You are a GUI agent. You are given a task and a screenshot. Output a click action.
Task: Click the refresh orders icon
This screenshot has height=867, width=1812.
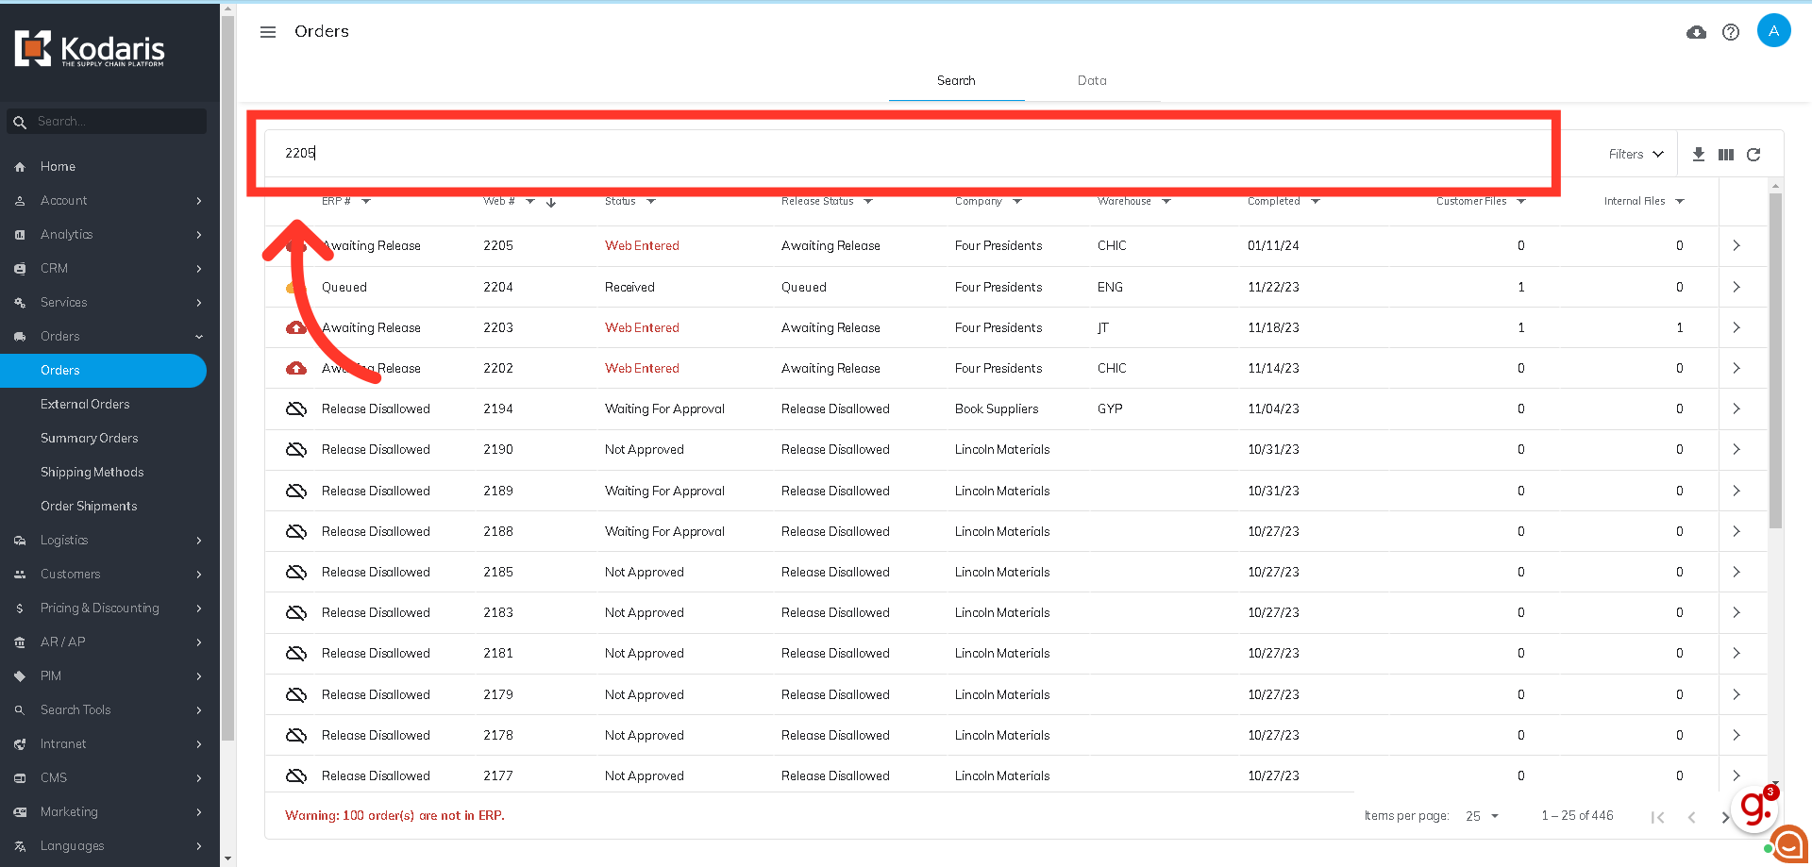pyautogui.click(x=1753, y=154)
